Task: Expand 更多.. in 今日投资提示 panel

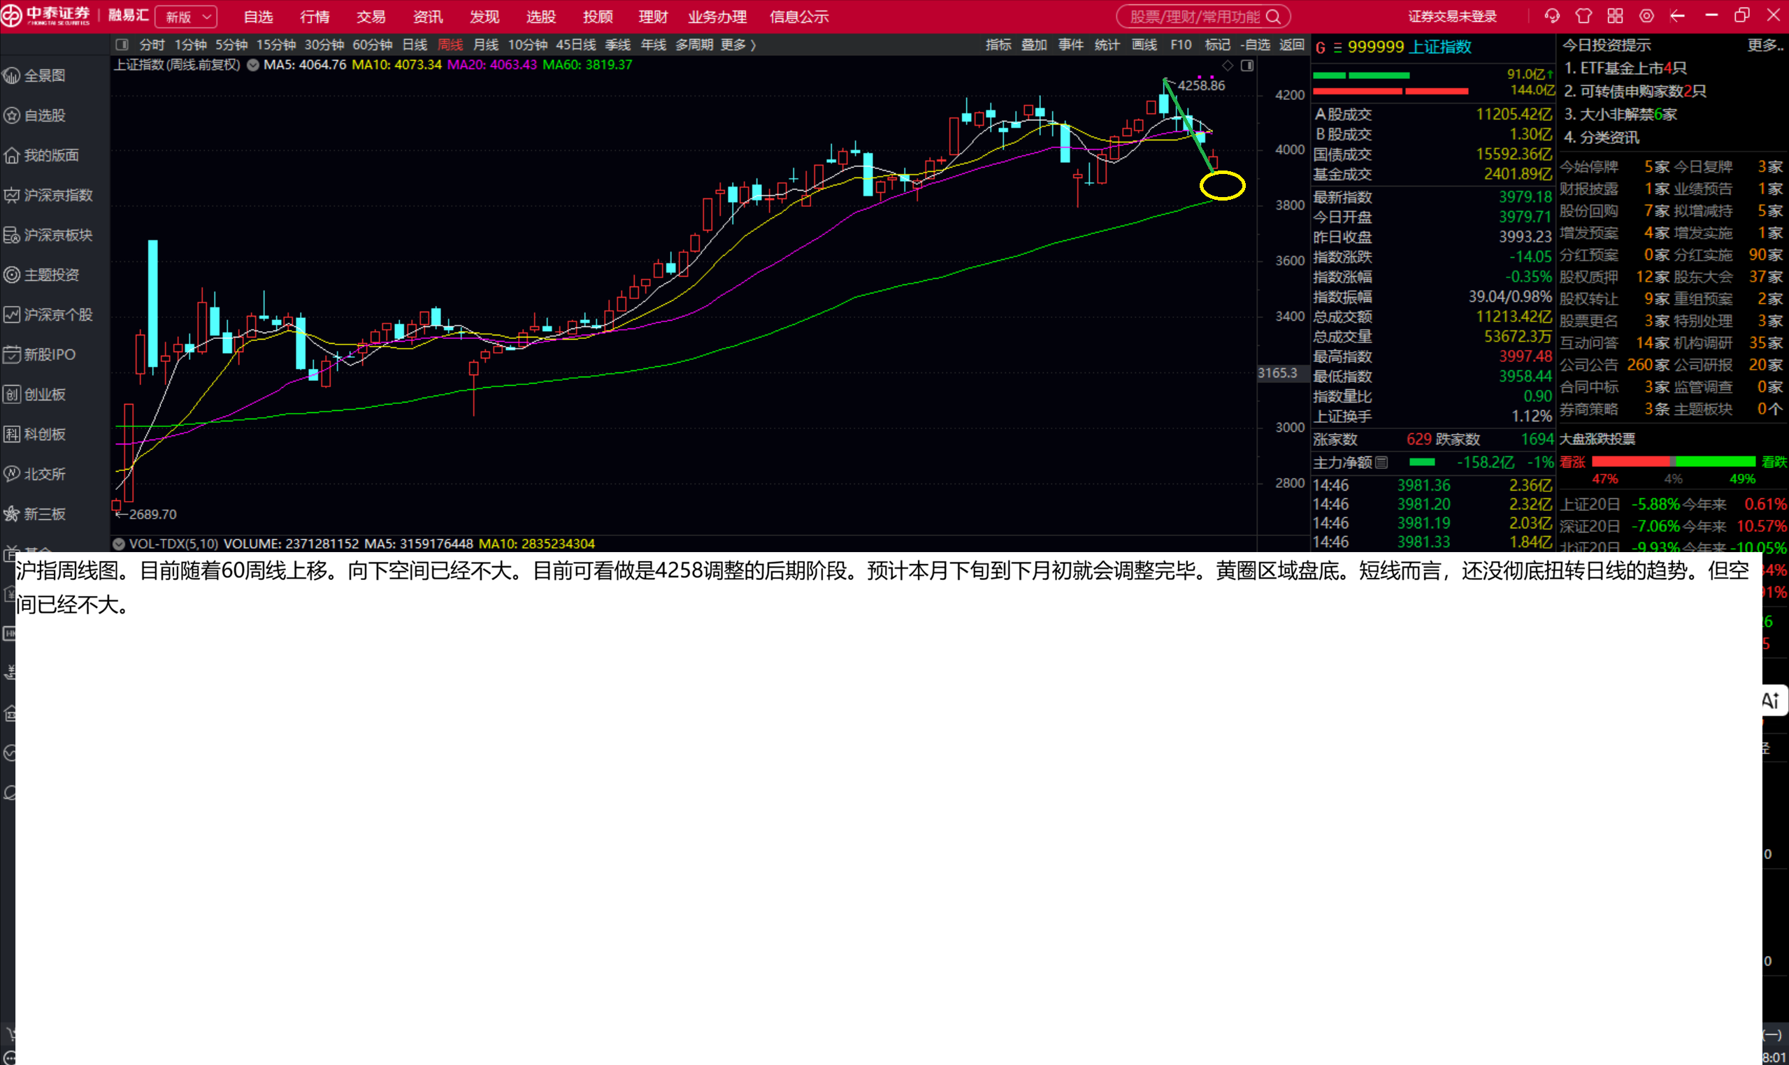Action: (1765, 45)
